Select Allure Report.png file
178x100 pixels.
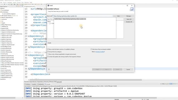tap(6, 25)
